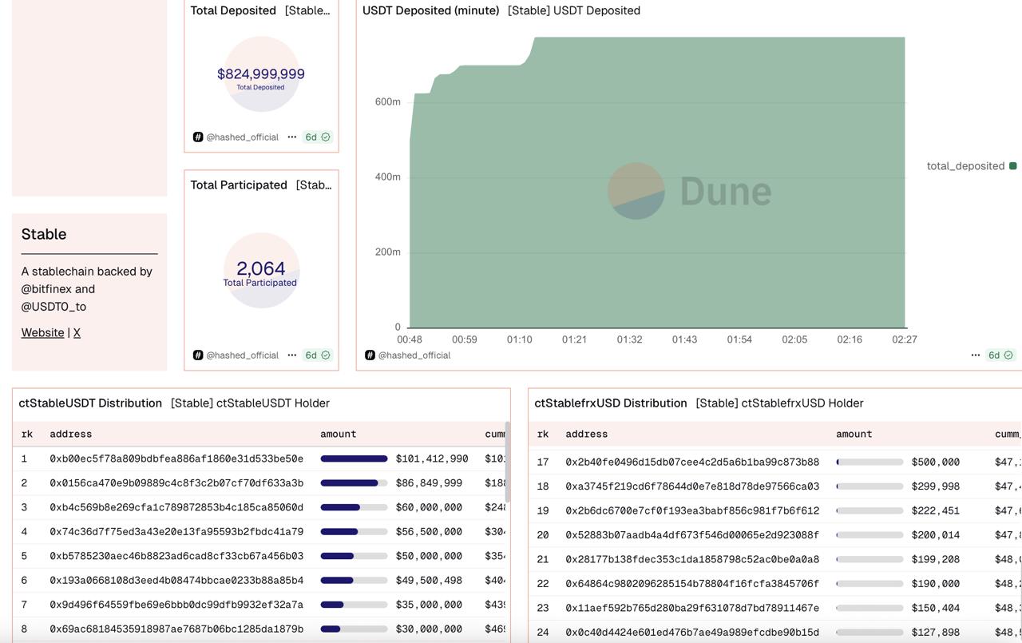Click the 6d refresh badge on Total Deposited
Screen dimensions: 1022x643
pos(317,137)
